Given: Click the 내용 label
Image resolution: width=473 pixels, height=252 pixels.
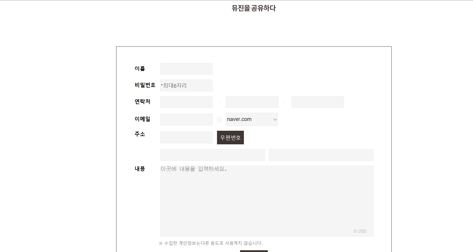Looking at the screenshot, I should pos(140,169).
